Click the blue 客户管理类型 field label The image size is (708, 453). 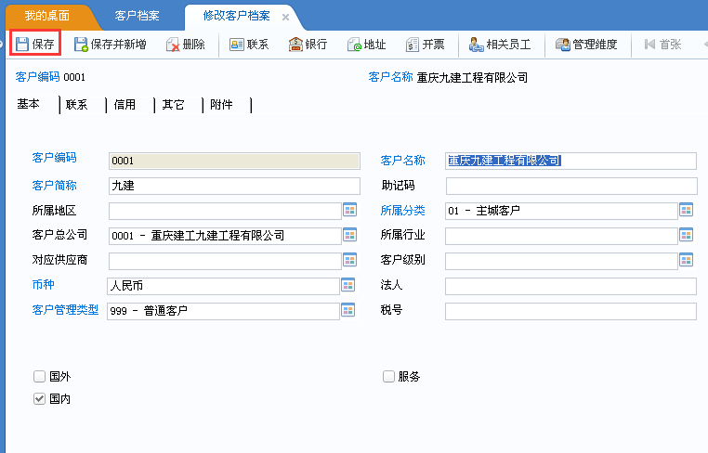tap(65, 310)
